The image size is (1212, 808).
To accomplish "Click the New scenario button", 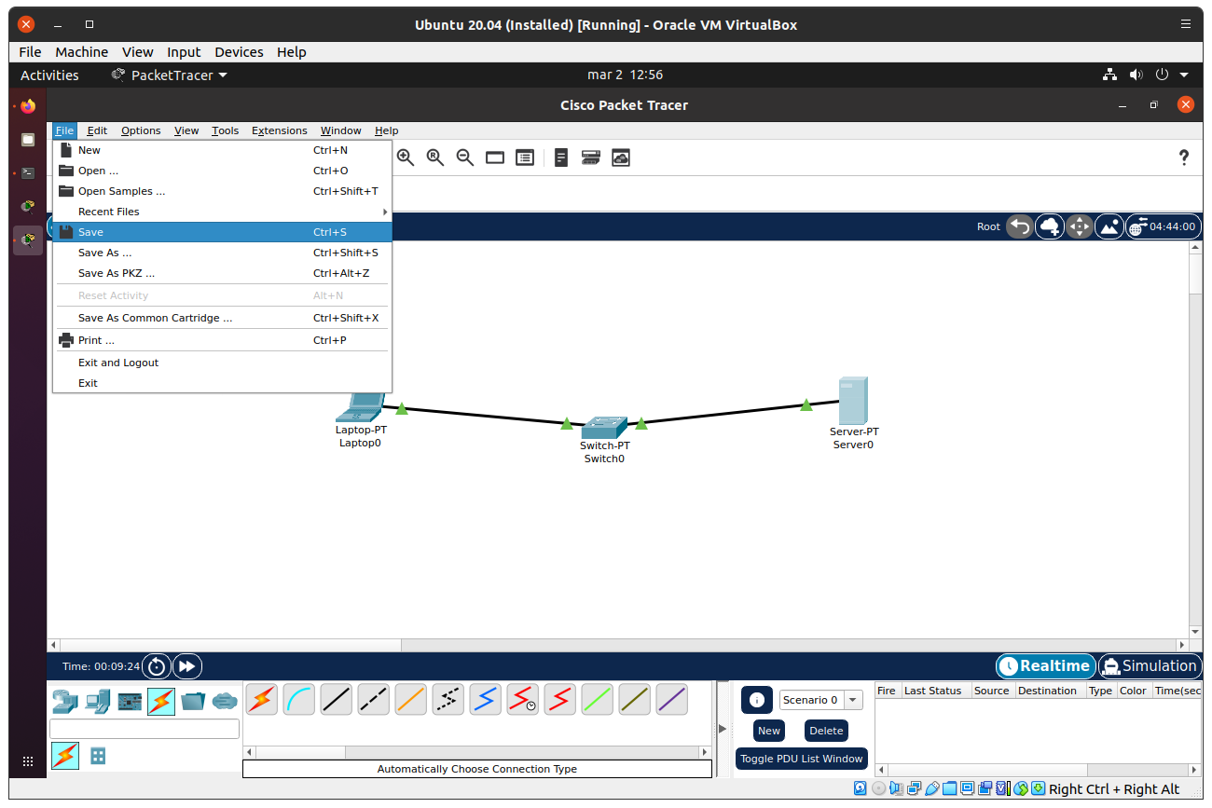I will tap(768, 731).
